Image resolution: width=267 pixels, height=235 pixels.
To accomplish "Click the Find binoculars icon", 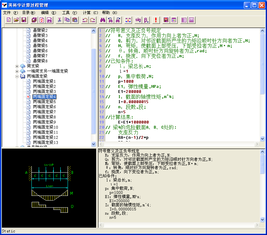I will tap(103, 20).
